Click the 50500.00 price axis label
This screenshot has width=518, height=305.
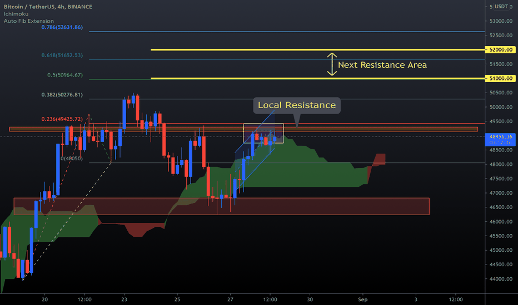click(x=501, y=93)
